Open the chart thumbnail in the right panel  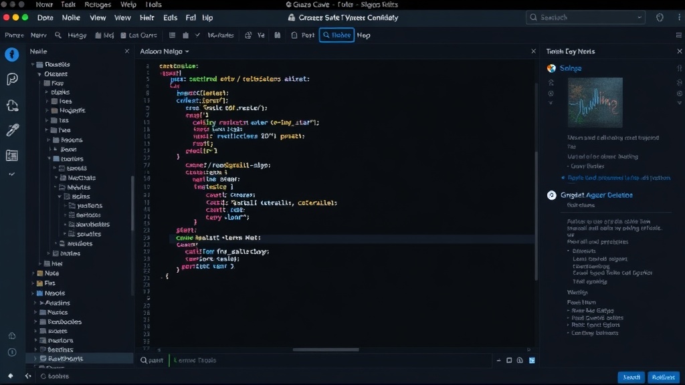[x=595, y=102]
